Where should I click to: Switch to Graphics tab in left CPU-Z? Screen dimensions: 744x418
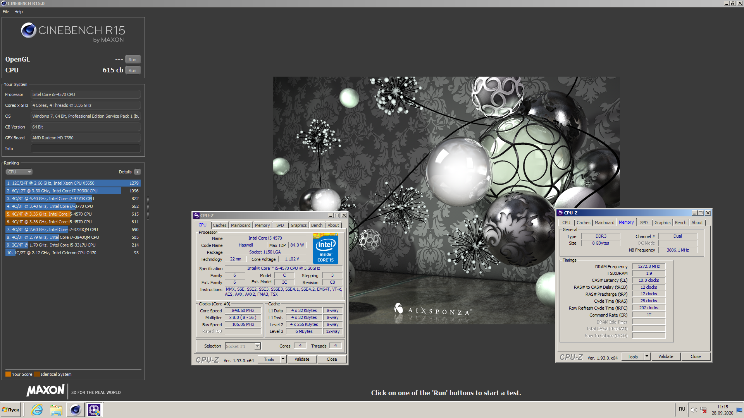[299, 225]
